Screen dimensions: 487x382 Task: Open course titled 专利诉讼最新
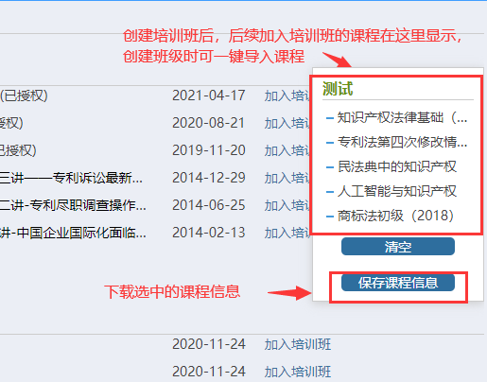pos(71,178)
